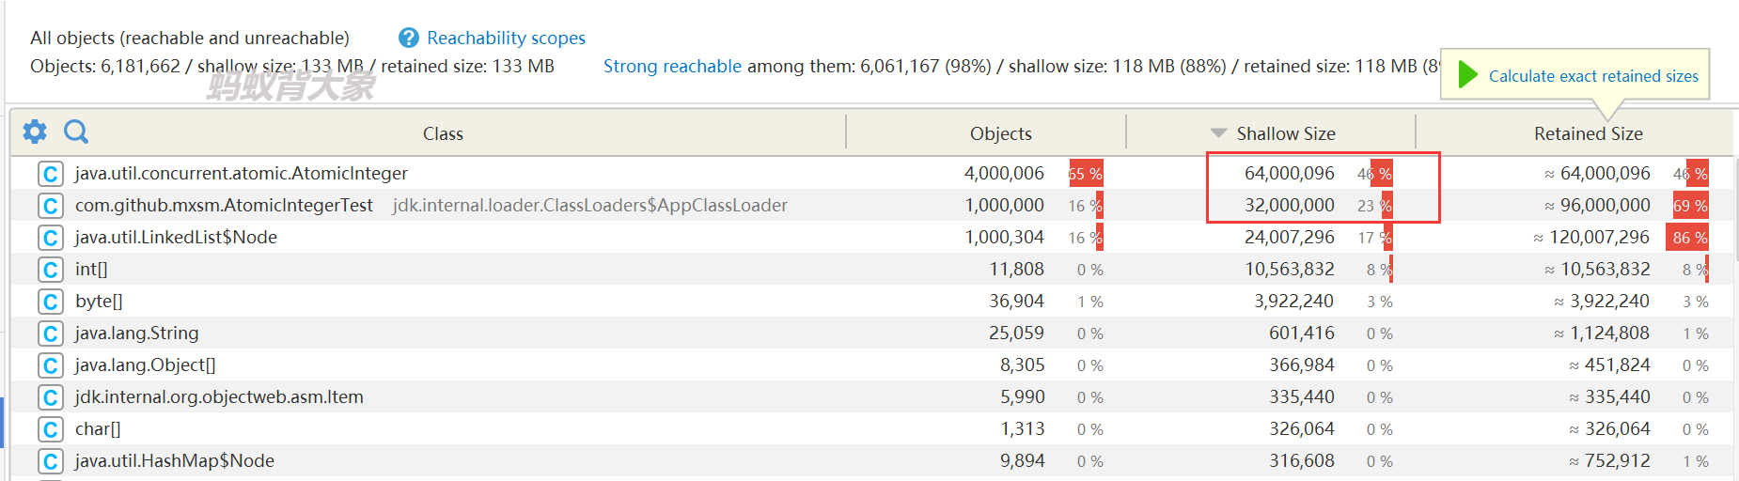Viewport: 1739px width, 481px height.
Task: Click objects count 4,000,006
Action: click(1004, 173)
